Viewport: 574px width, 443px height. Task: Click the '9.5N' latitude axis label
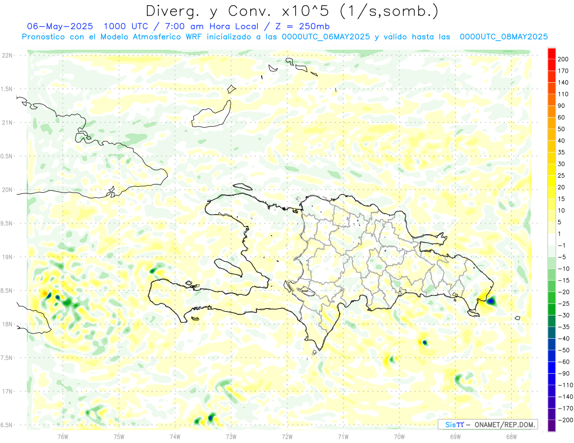(x=7, y=224)
